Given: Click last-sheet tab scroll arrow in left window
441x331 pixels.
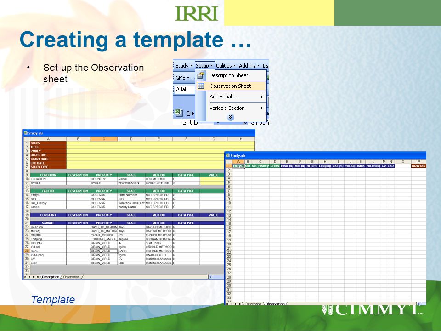Looking at the screenshot, I should (x=38, y=277).
